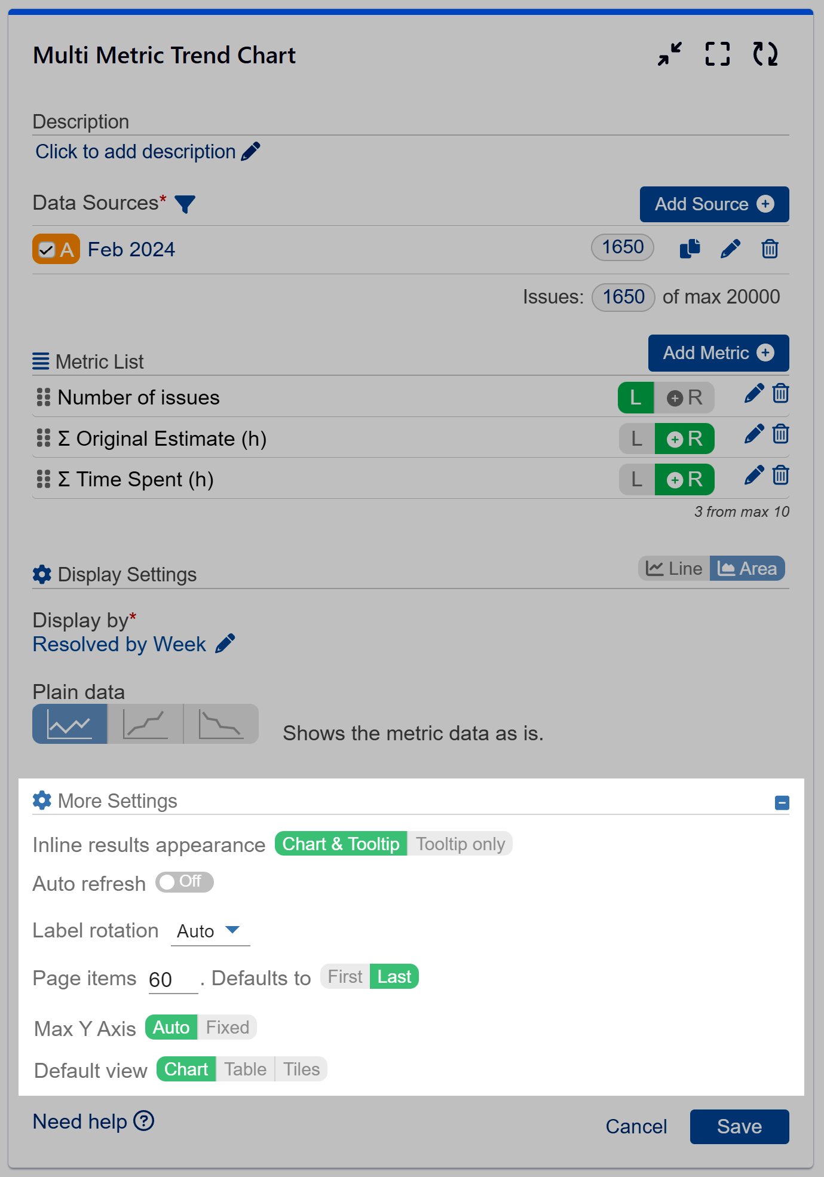Collapse the More Settings section

(781, 802)
